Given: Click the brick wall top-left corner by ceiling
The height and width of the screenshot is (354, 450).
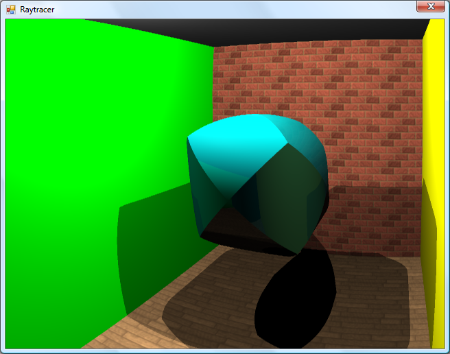Looking at the screenshot, I should tap(221, 52).
